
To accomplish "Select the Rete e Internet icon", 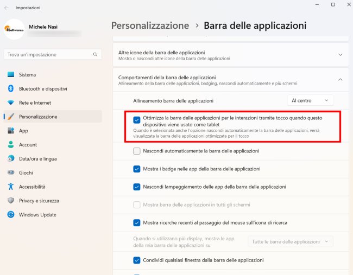I will pyautogui.click(x=10, y=103).
